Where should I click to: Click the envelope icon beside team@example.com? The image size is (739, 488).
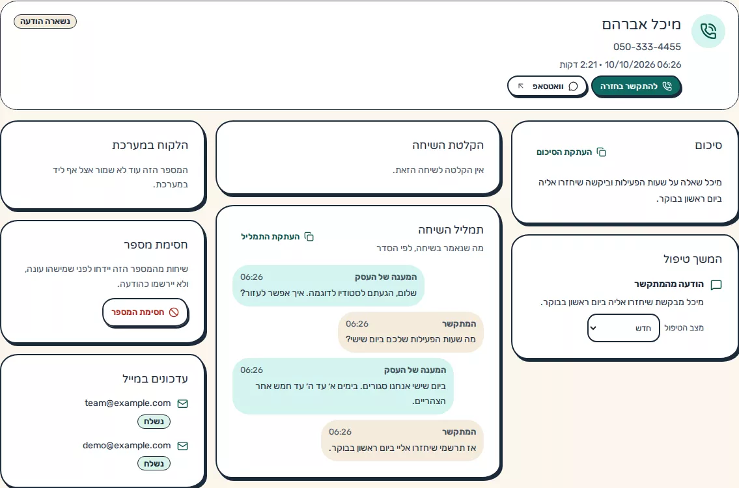182,403
